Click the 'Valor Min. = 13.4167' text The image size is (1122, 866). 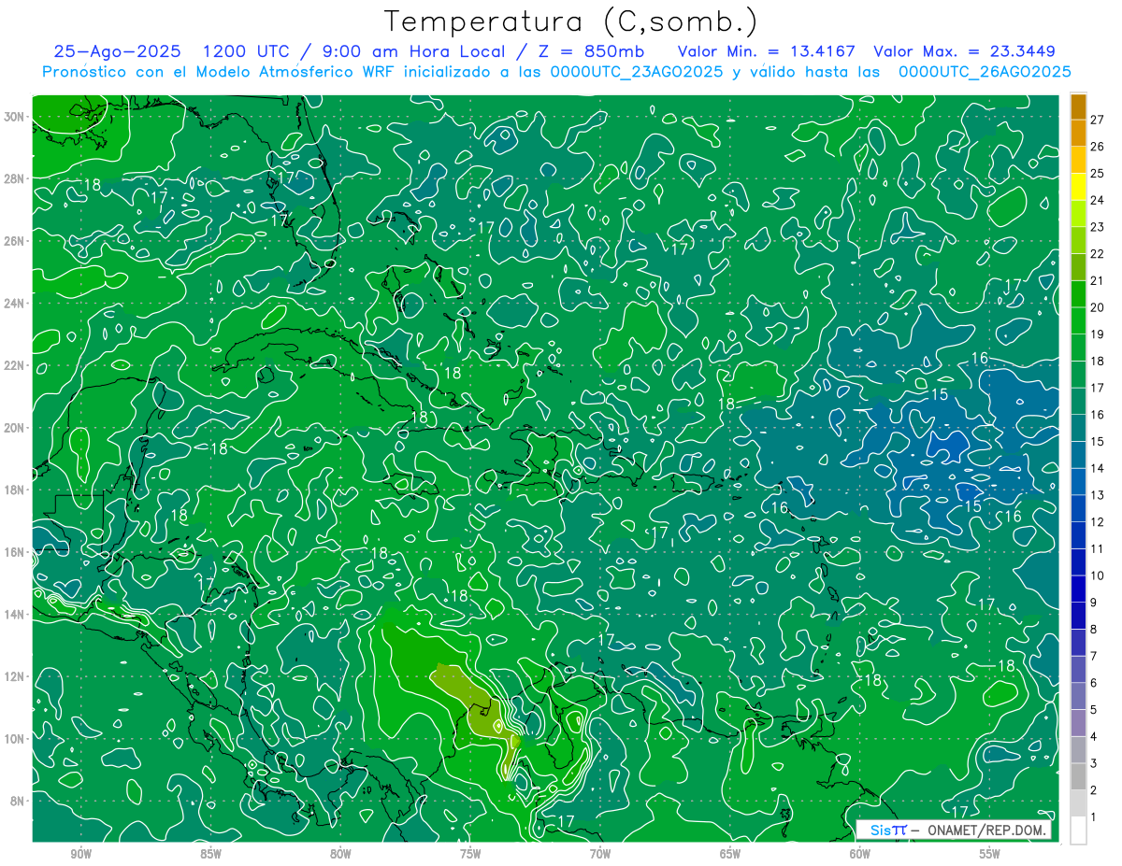pyautogui.click(x=767, y=51)
